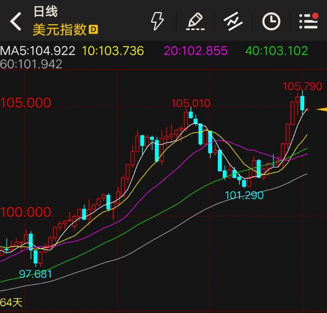Toggle the MA5 moving average line

[x=36, y=50]
